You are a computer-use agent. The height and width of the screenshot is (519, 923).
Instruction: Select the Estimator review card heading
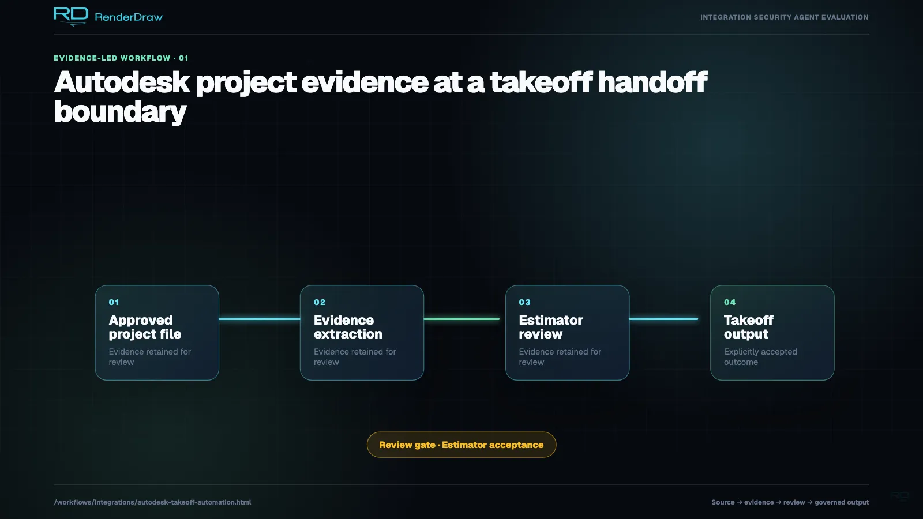551,327
